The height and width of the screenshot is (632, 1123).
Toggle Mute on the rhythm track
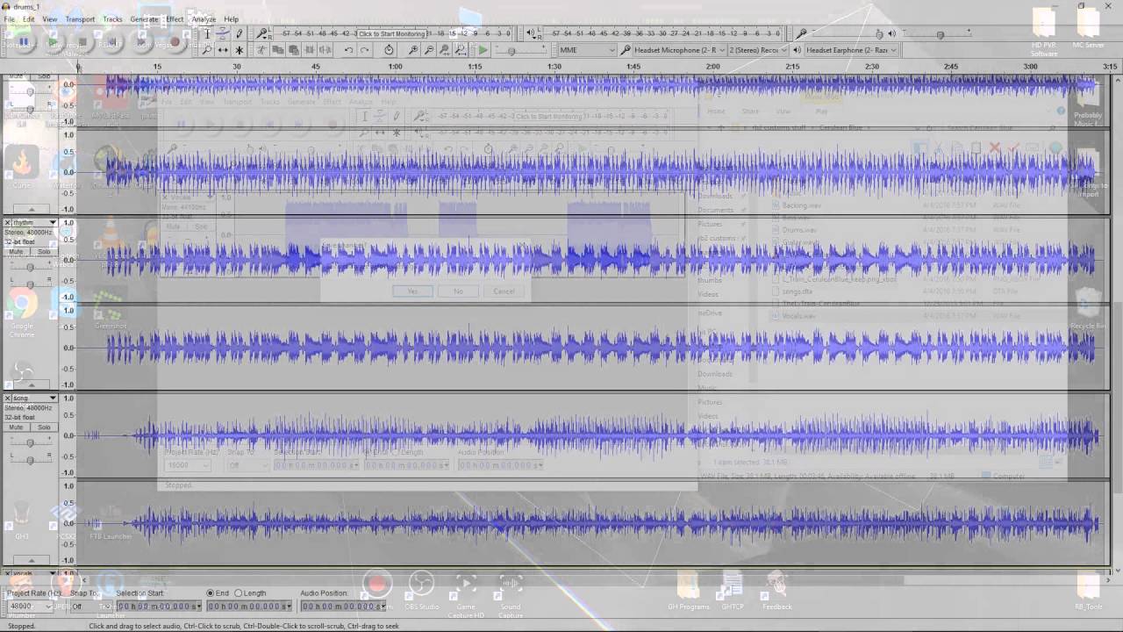pyautogui.click(x=17, y=252)
